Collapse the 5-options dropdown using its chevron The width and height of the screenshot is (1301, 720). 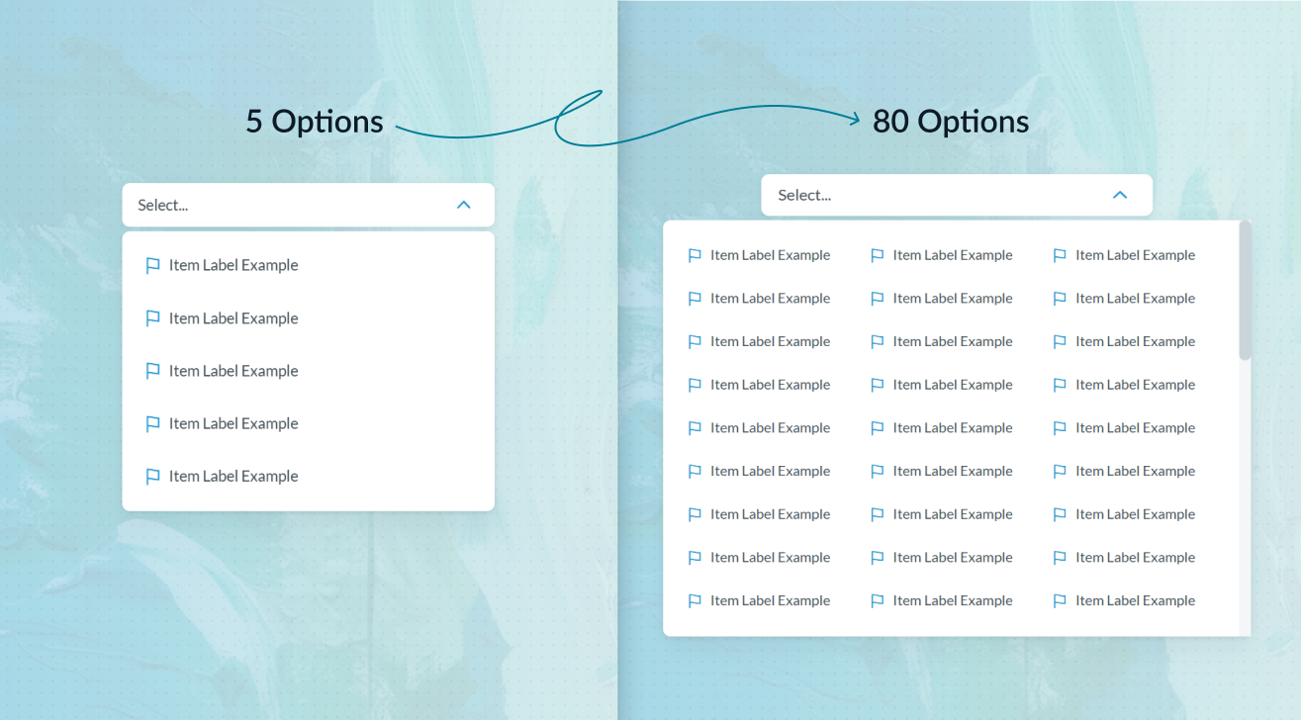tap(463, 205)
